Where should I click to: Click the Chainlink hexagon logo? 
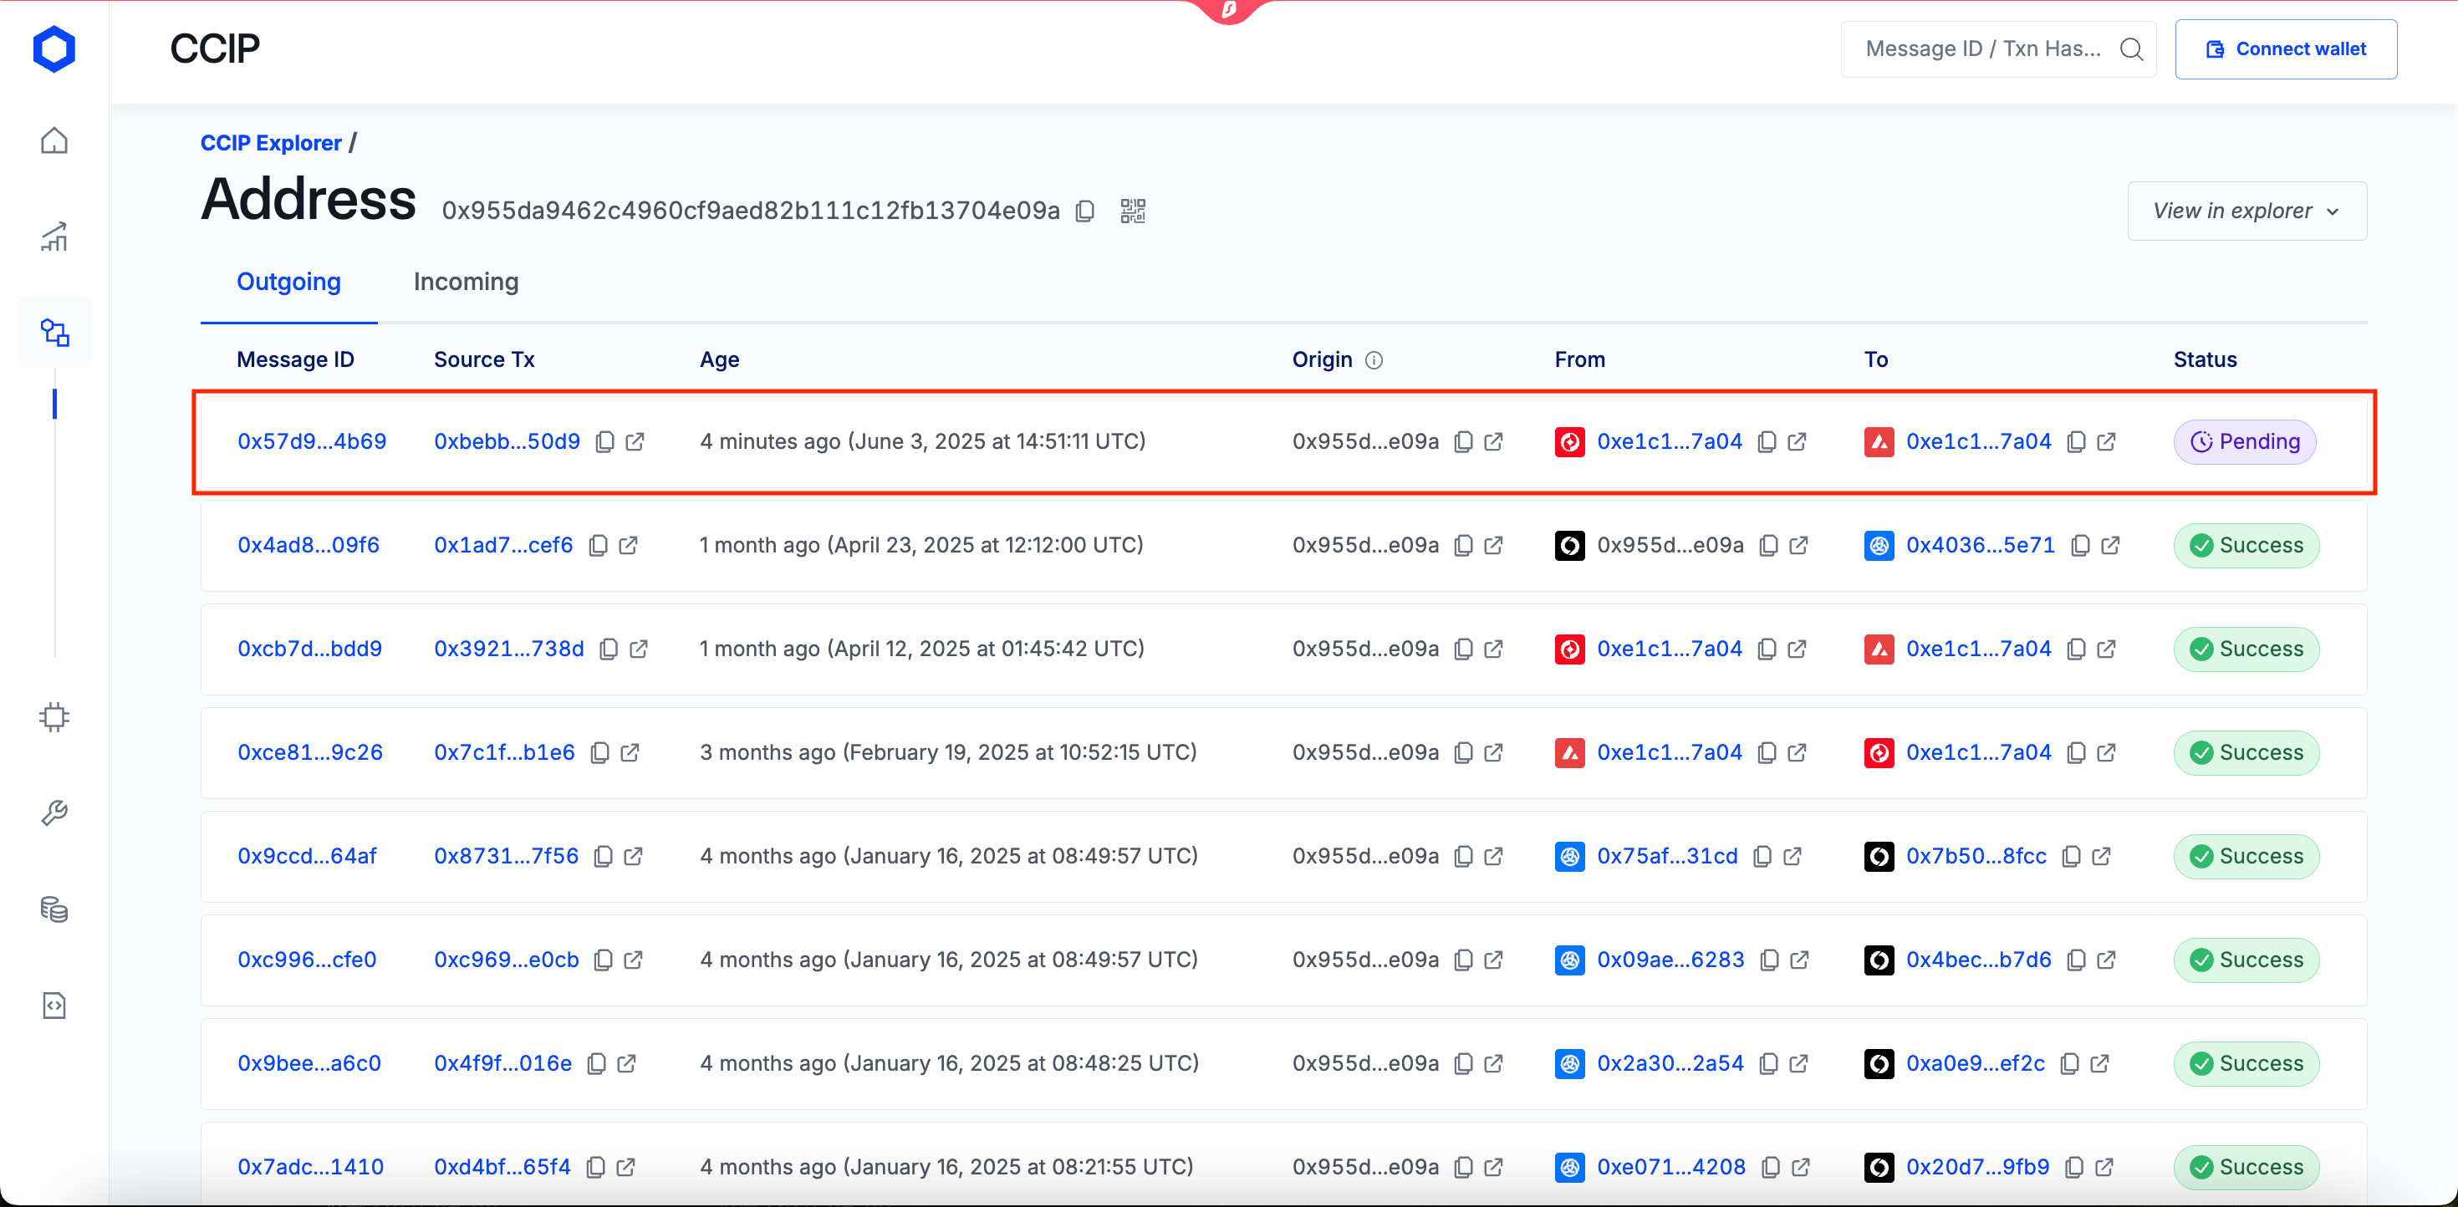(54, 48)
